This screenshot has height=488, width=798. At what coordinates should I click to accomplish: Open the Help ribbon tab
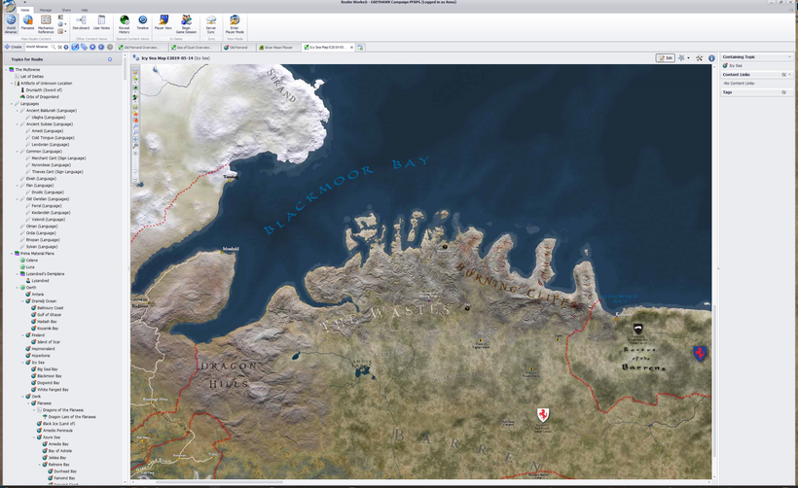tap(85, 10)
